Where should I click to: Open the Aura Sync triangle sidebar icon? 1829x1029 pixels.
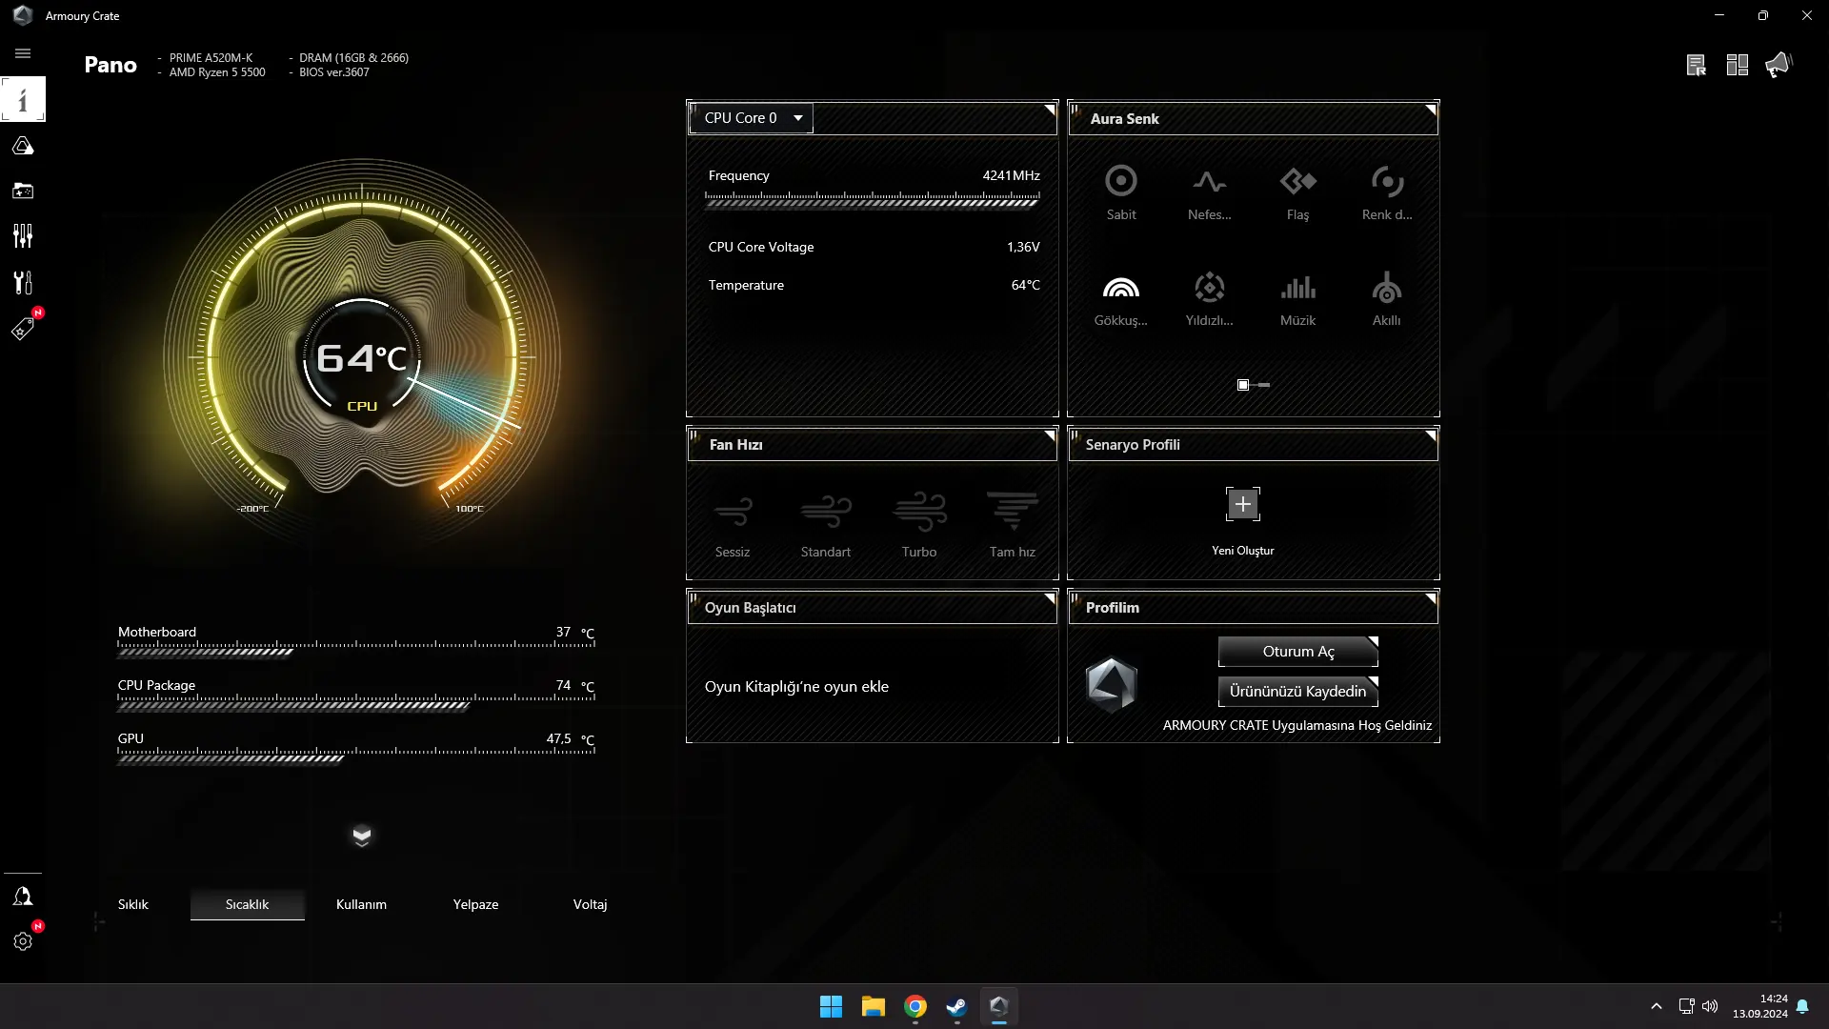tap(23, 146)
